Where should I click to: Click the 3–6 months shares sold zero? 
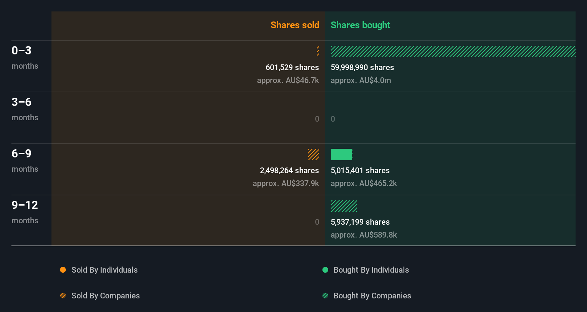tap(317, 119)
